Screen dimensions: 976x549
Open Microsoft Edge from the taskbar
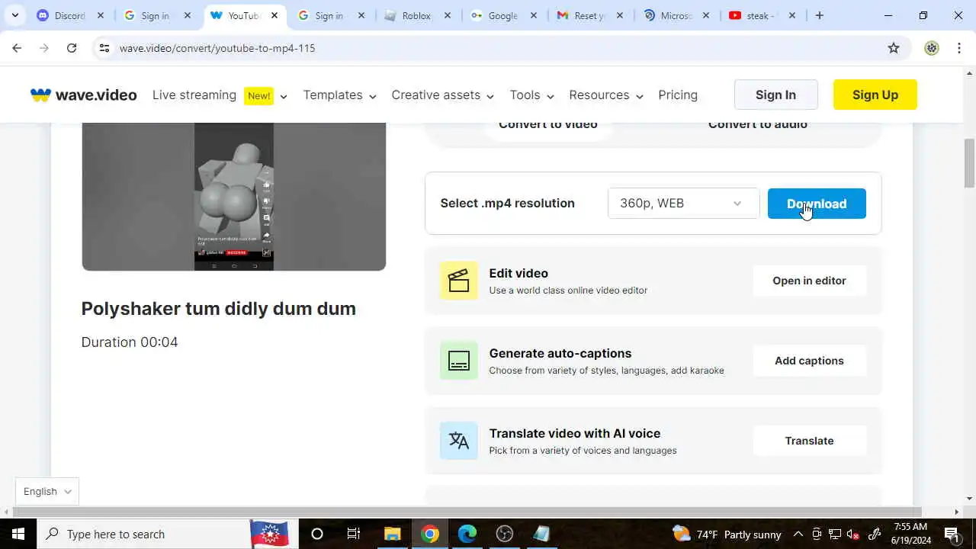pyautogui.click(x=467, y=534)
